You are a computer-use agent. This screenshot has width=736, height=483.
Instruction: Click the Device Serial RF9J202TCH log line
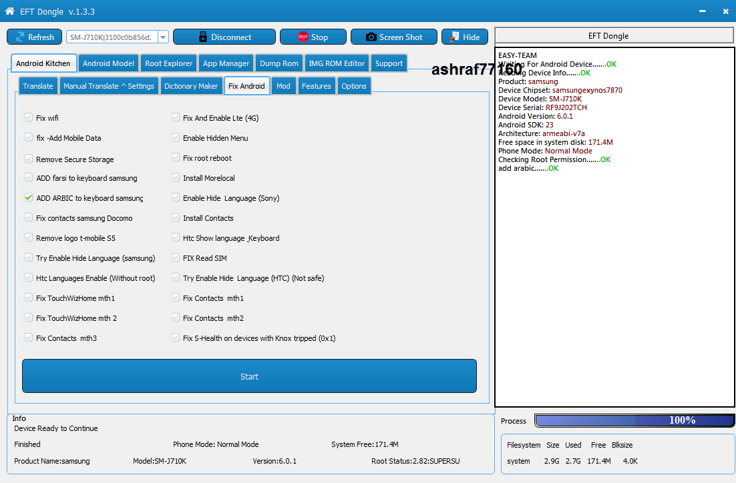pos(542,107)
